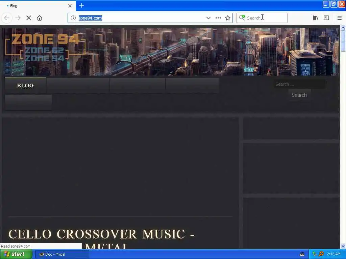Stop loading the page
346x259 pixels.
point(29,18)
